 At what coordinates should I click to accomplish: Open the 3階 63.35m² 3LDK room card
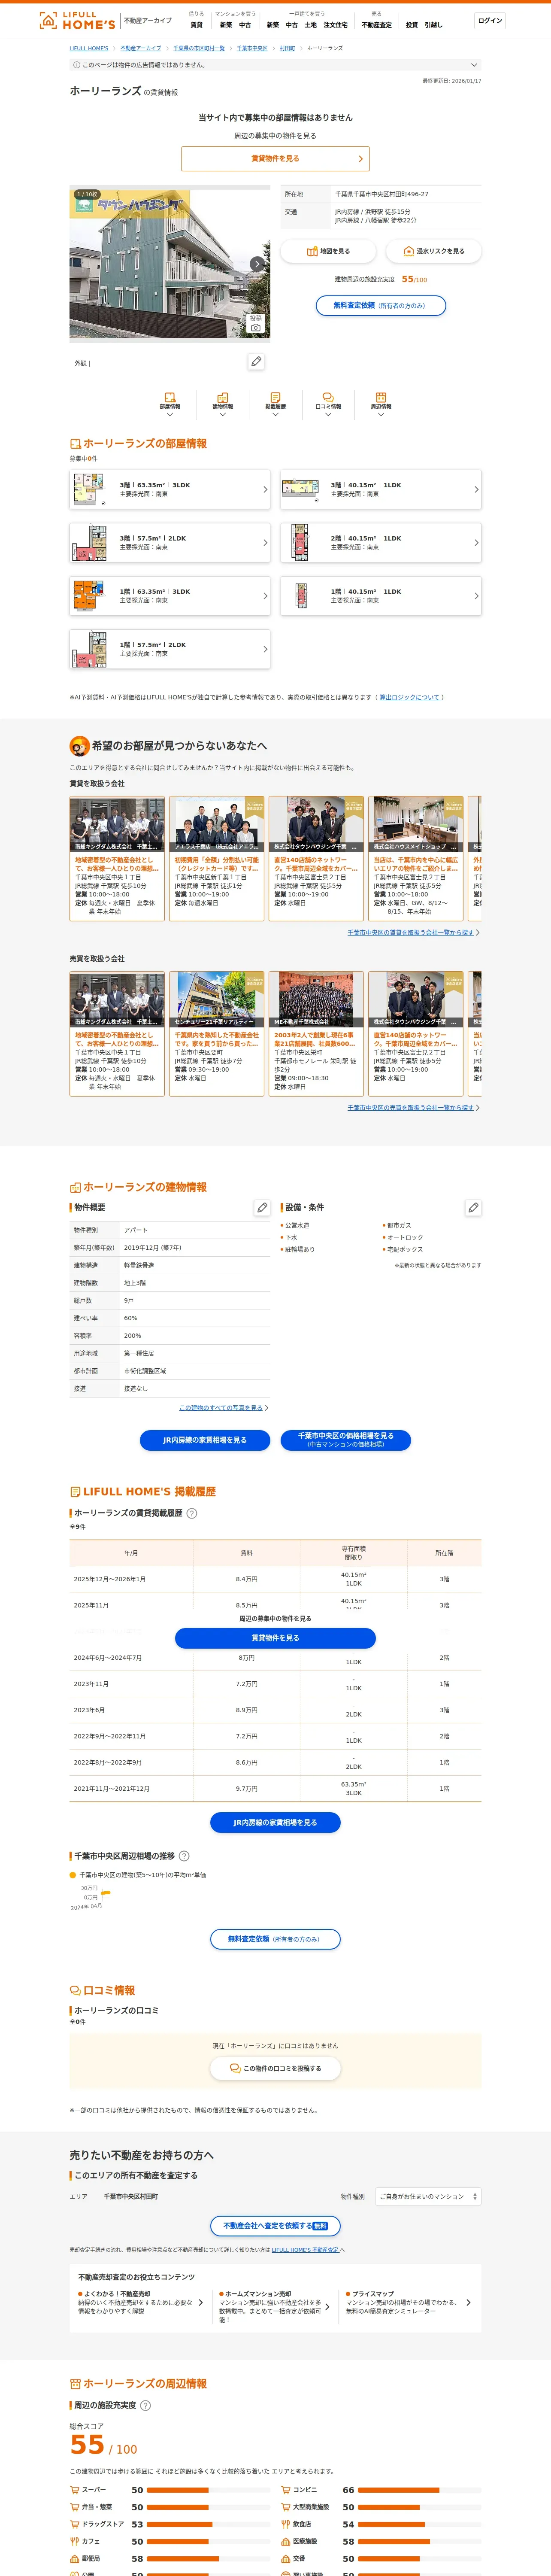(170, 490)
